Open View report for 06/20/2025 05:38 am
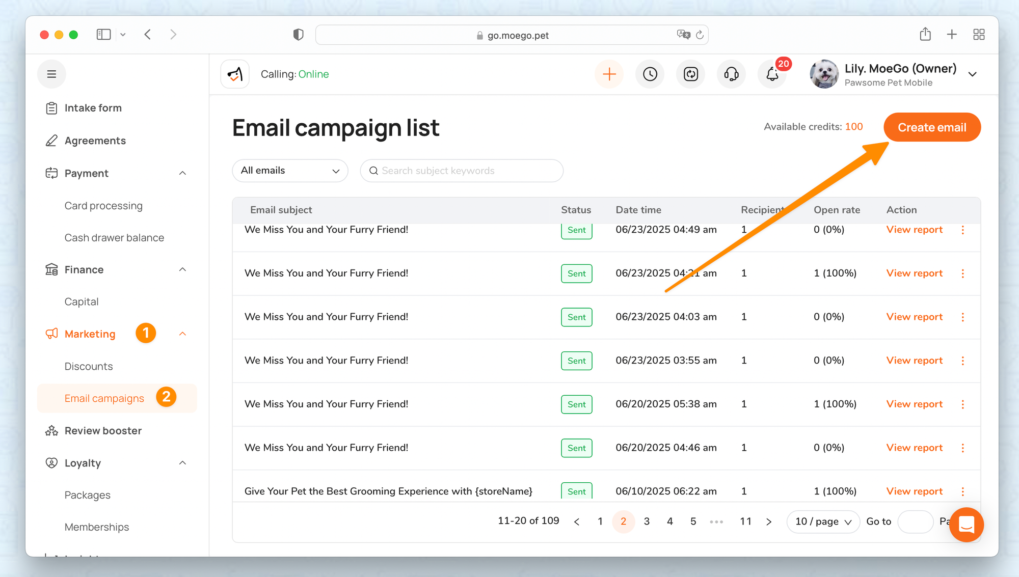 (914, 404)
